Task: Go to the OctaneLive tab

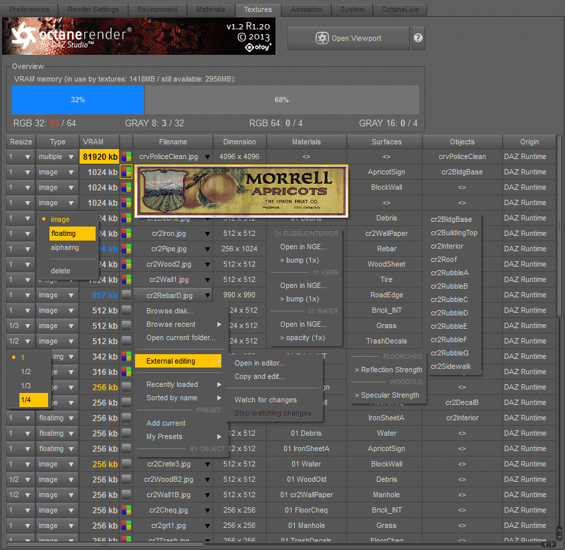Action: click(x=400, y=9)
